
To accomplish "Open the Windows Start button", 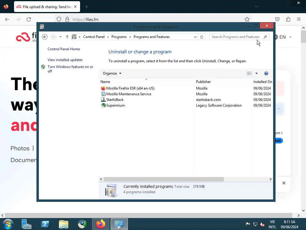I will [x=8, y=224].
